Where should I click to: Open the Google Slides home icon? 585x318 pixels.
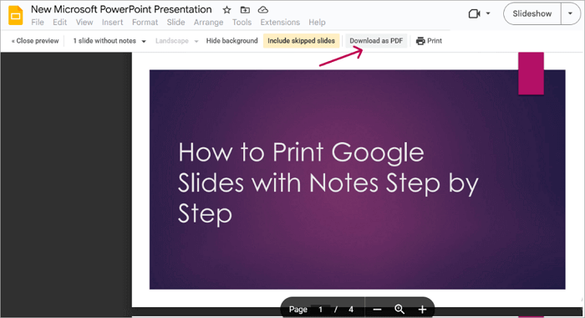coord(16,15)
